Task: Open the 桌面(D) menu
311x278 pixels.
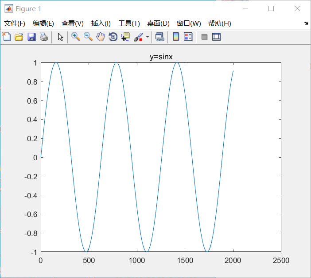Action: (158, 23)
